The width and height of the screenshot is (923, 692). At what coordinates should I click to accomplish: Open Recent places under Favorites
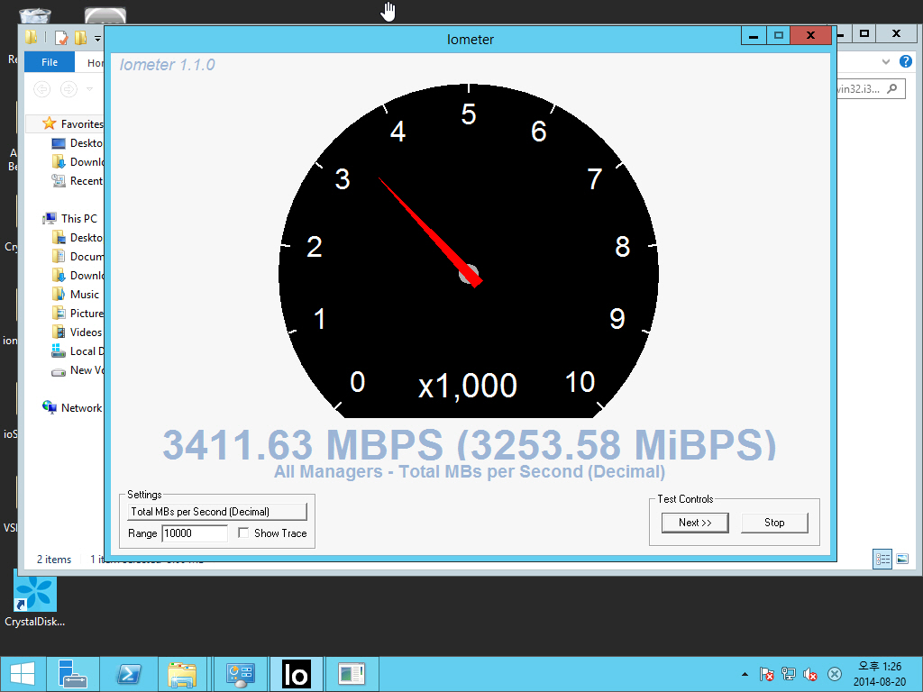pos(78,180)
